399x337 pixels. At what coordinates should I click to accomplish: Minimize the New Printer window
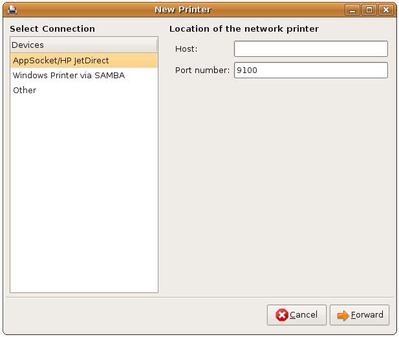tap(353, 10)
